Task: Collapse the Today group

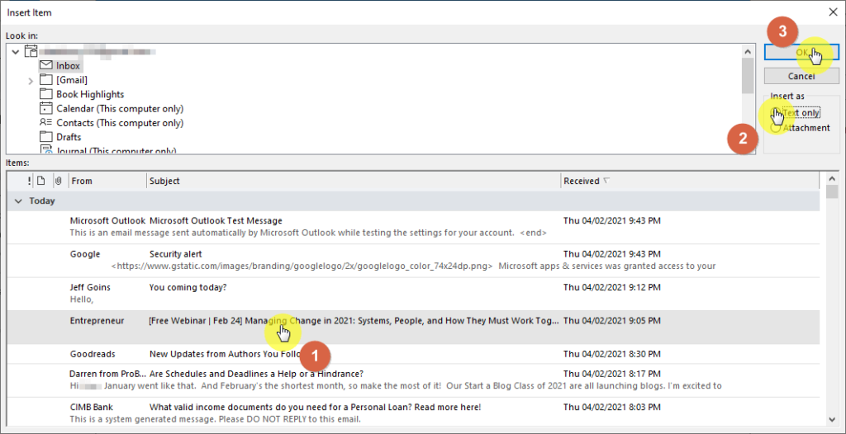Action: [18, 201]
